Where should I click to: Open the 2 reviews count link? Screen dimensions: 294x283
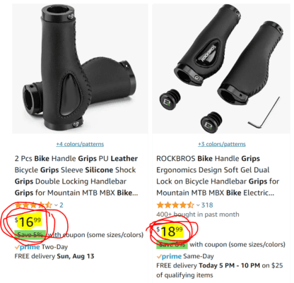click(61, 205)
